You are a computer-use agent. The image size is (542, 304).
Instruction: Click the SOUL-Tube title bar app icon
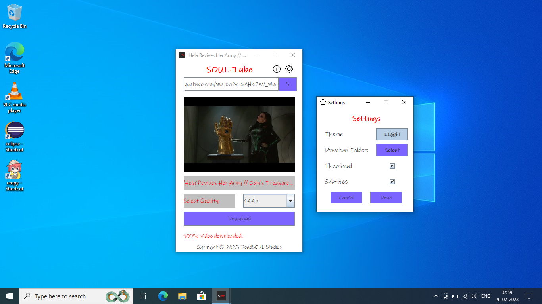(x=182, y=55)
